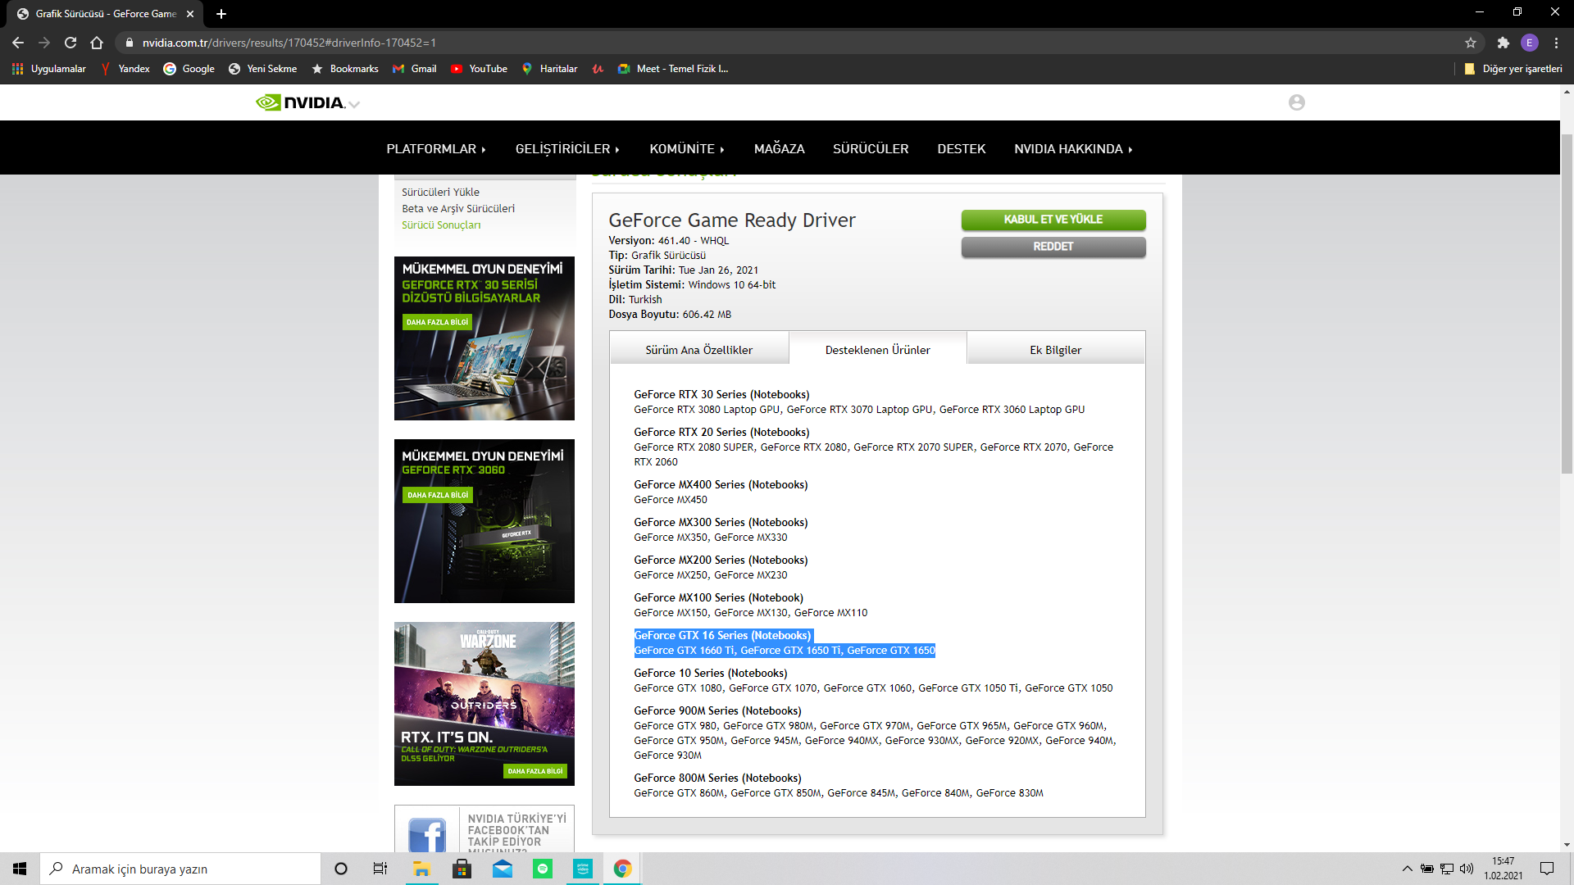Open the Yeni Sekme bookmark
This screenshot has width=1574, height=885.
pyautogui.click(x=262, y=69)
